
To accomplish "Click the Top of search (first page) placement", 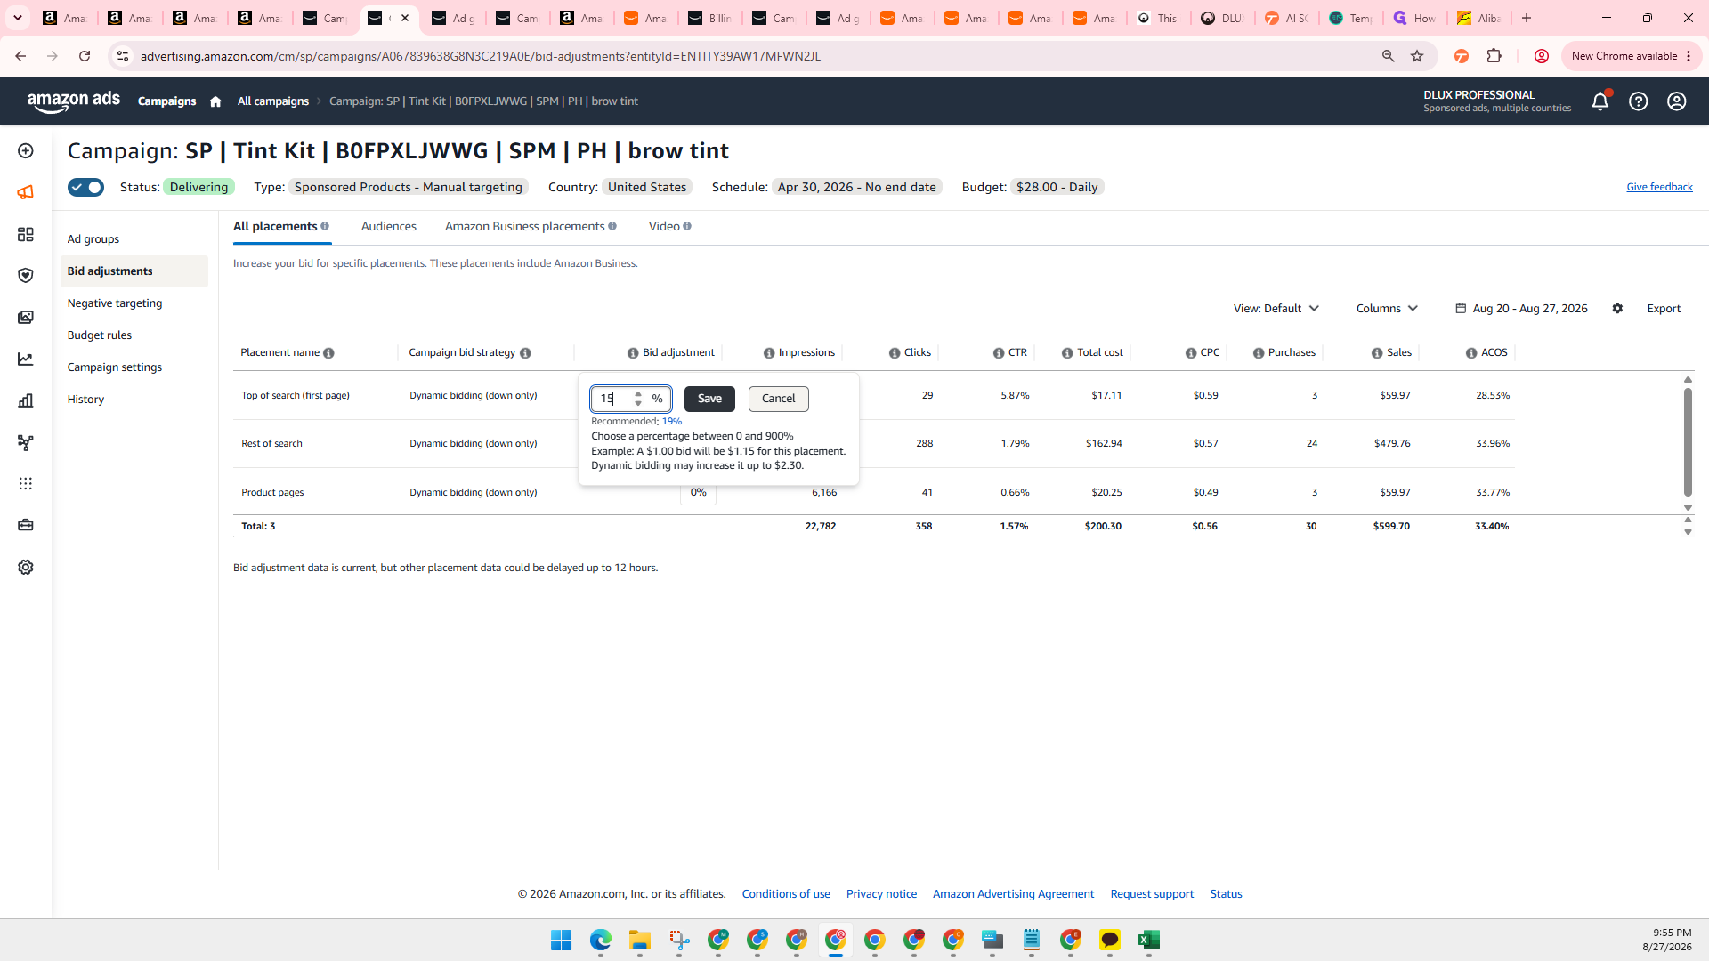I will coord(296,395).
